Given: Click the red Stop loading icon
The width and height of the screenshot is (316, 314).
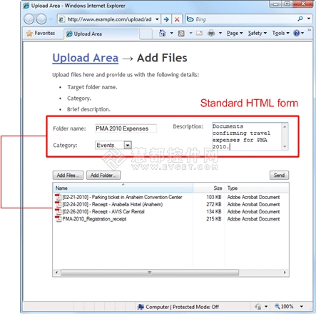Looking at the screenshot, I should [x=177, y=19].
